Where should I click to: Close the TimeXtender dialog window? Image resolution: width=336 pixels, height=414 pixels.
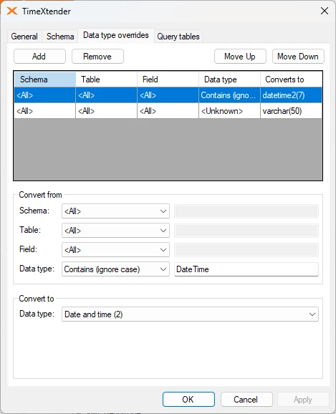[x=324, y=11]
